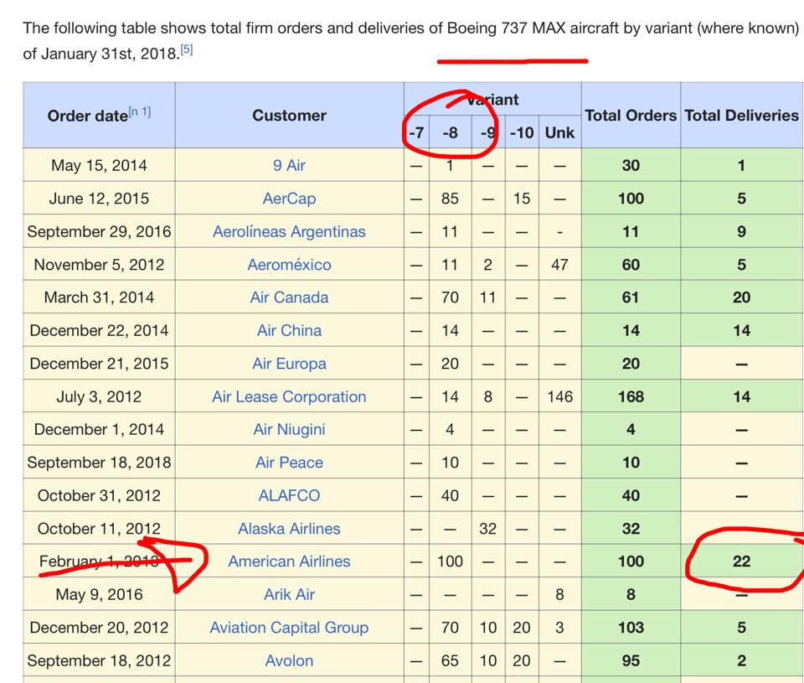Open the Arik Air link
804x683 pixels.
289,595
